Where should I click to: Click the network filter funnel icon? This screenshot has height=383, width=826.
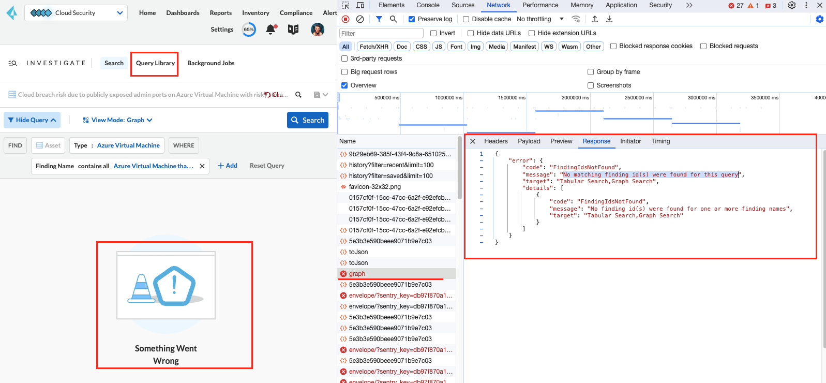[379, 19]
